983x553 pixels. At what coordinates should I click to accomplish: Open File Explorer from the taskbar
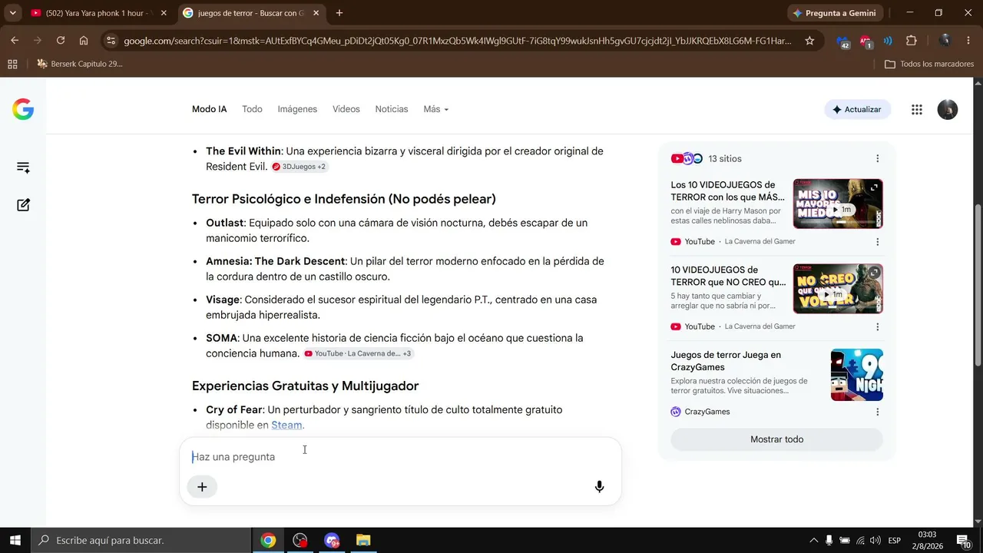point(363,540)
